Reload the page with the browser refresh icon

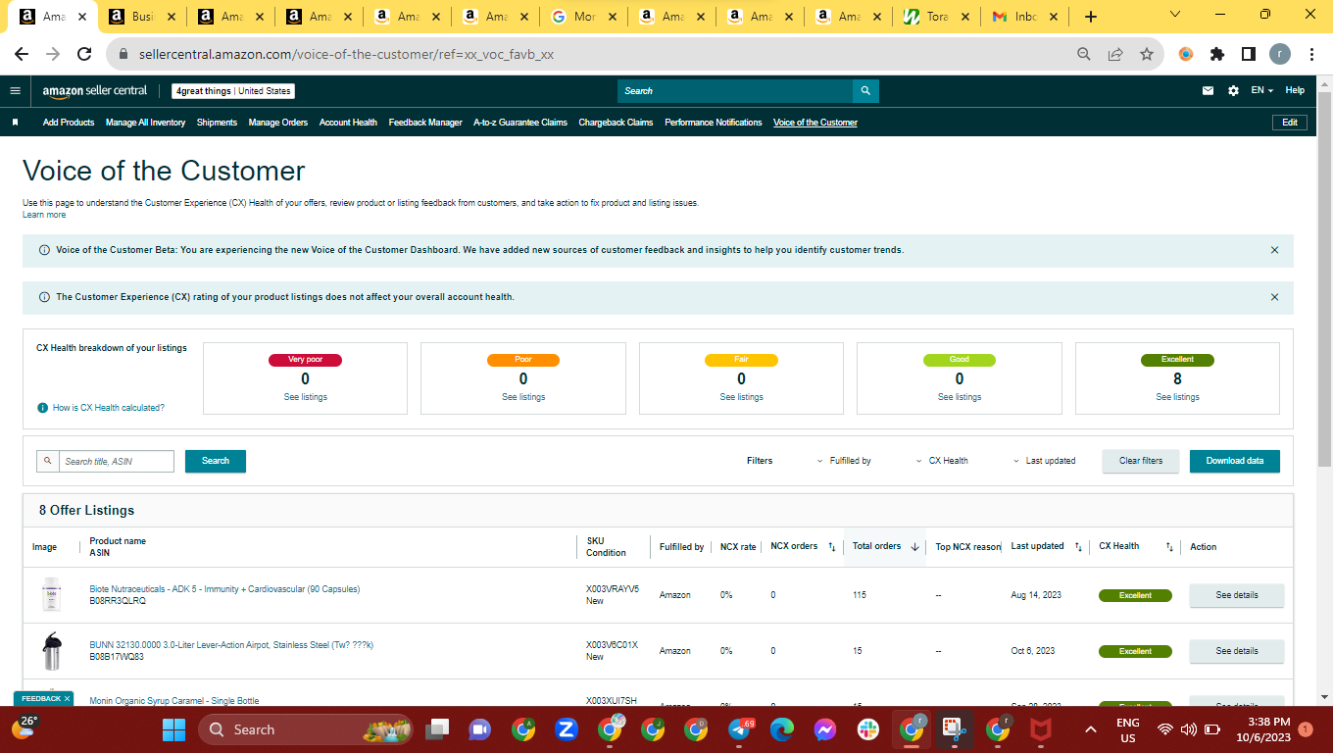pos(84,54)
